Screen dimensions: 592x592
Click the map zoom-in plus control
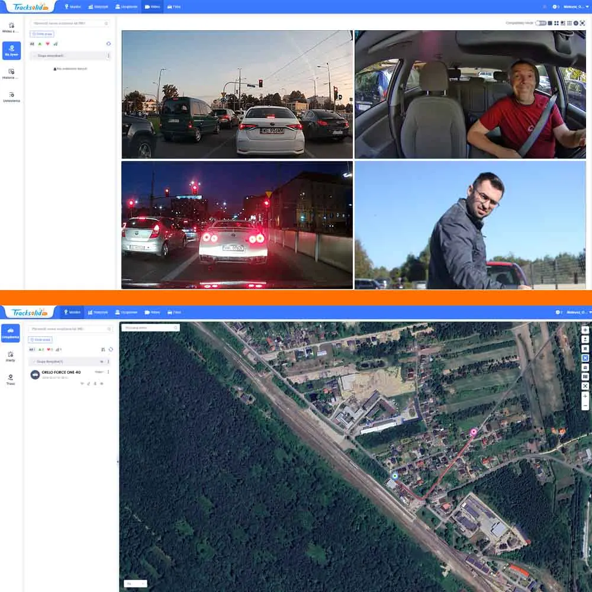(x=585, y=395)
